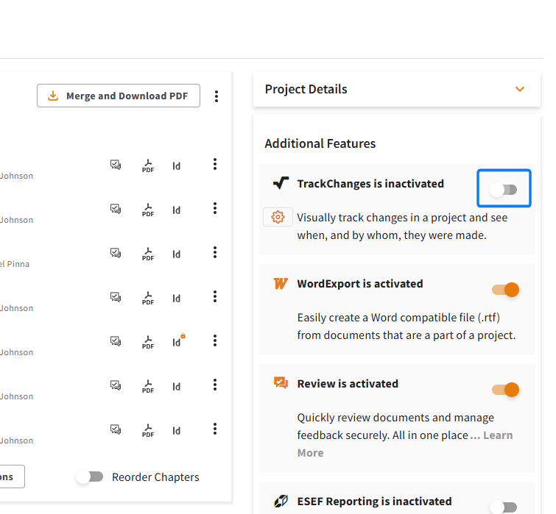Expand the Project Details panel chevron
Viewport: 556px width, 514px height.
pyautogui.click(x=519, y=89)
